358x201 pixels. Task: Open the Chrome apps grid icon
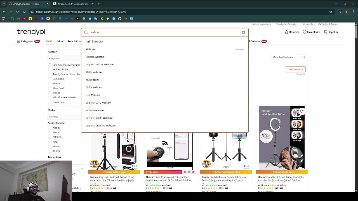4,19
